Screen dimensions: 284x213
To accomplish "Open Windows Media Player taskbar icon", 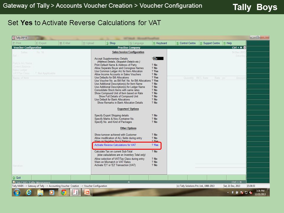I will (51, 192).
